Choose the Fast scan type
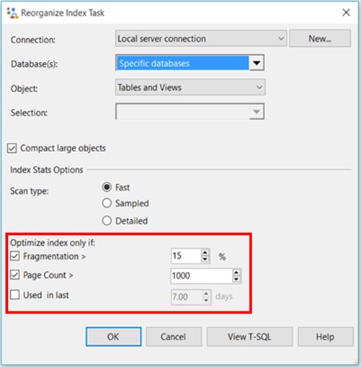 [107, 187]
